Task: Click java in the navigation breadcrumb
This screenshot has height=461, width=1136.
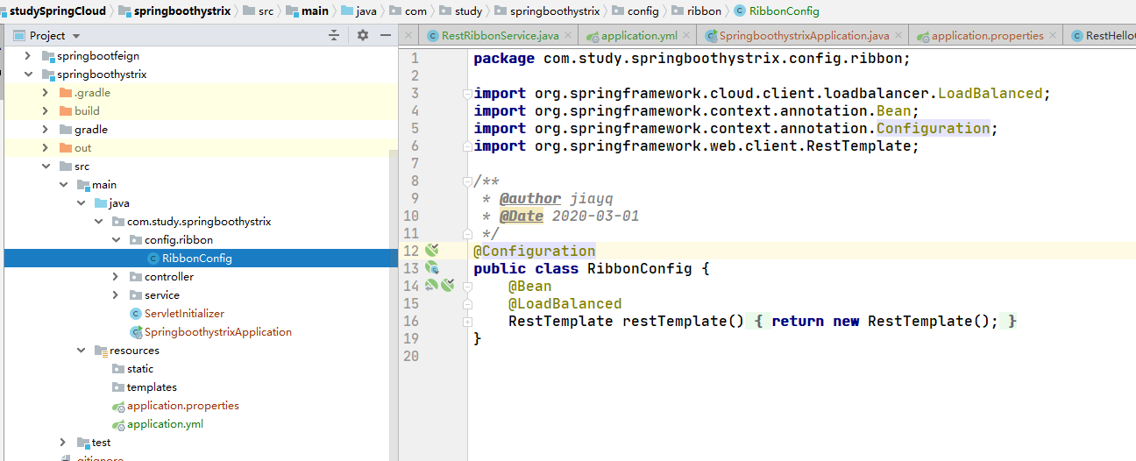Action: click(x=366, y=11)
